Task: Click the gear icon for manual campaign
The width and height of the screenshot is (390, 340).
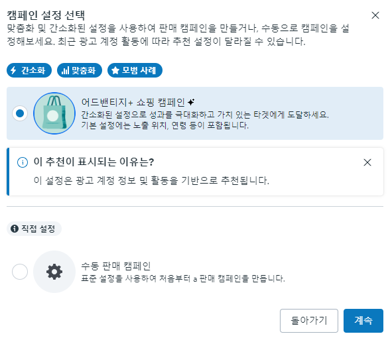Action: click(54, 272)
